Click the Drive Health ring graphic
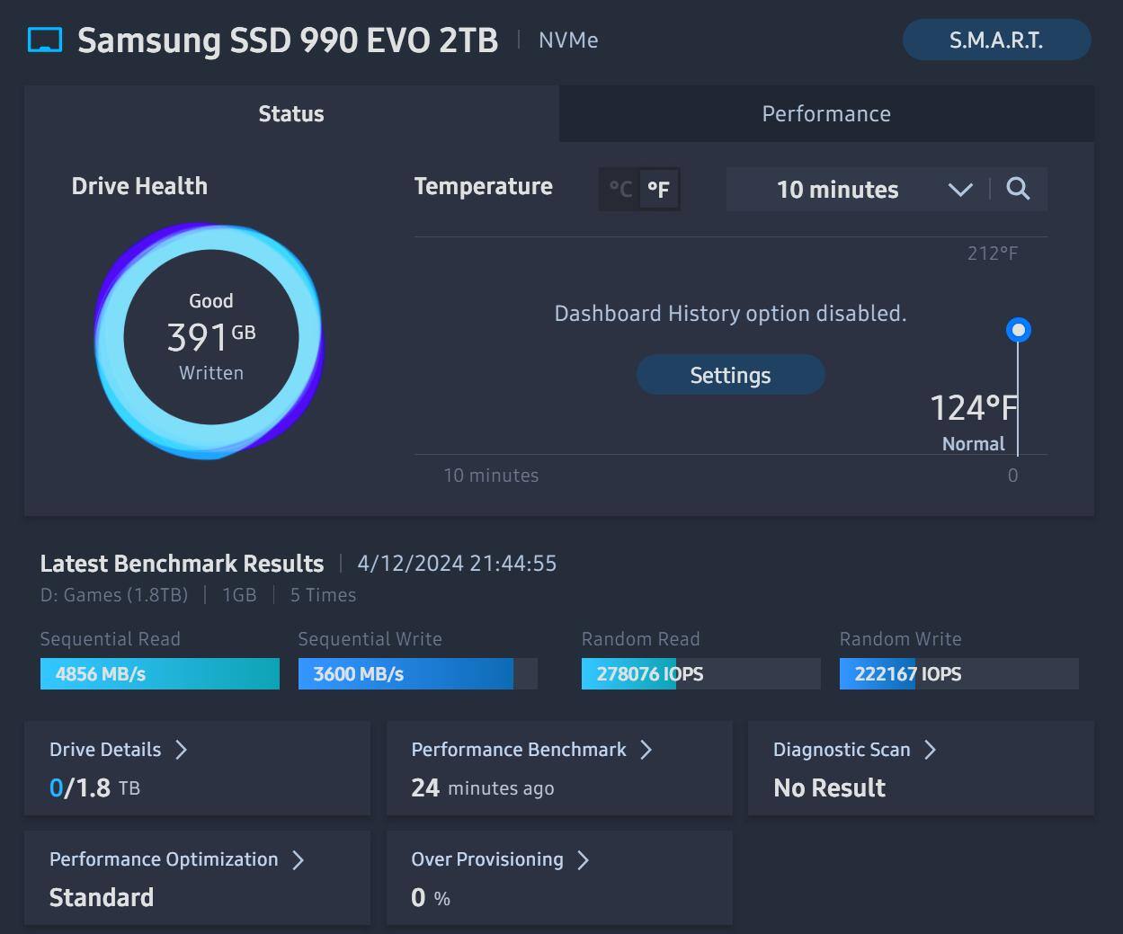The height and width of the screenshot is (934, 1123). 209,341
